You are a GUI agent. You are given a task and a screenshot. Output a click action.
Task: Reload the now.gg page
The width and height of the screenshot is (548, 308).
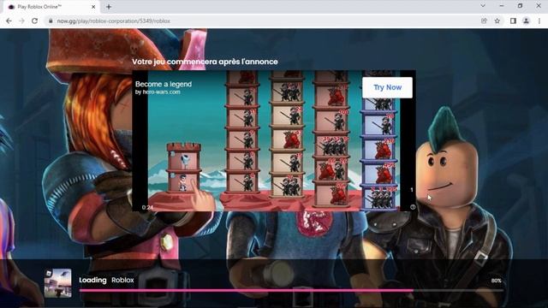(34, 21)
